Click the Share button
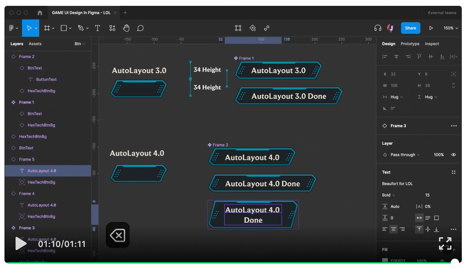 pyautogui.click(x=410, y=28)
